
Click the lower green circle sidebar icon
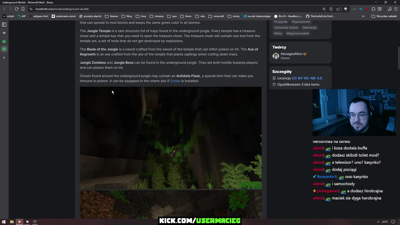click(4, 49)
